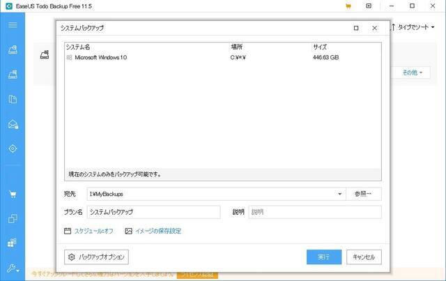Select the Mail Backup sidebar icon
The height and width of the screenshot is (281, 446).
click(x=13, y=124)
